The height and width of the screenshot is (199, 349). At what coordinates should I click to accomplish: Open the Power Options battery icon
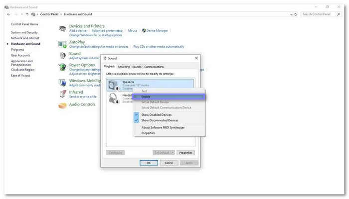62,67
